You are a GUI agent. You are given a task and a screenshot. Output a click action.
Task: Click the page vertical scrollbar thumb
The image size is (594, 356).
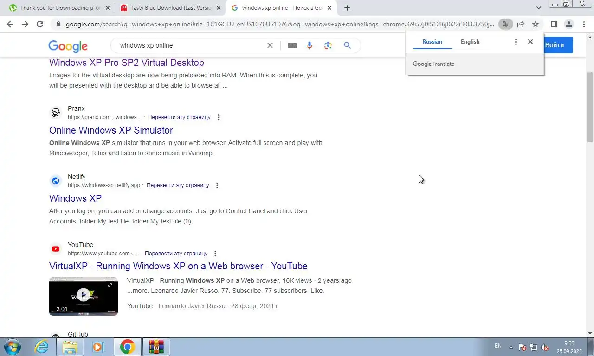point(590,107)
